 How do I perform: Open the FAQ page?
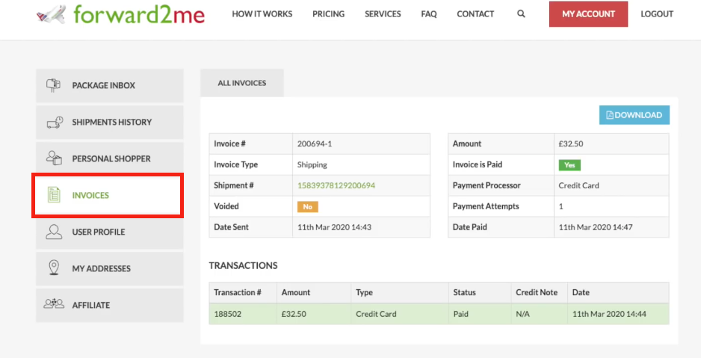coord(429,14)
